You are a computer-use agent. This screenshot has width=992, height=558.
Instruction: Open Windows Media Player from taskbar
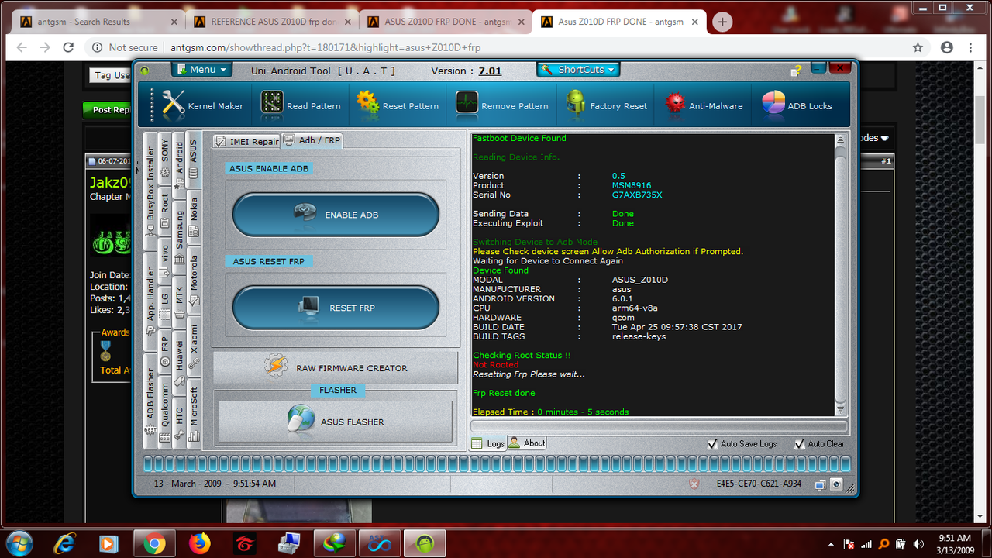[x=108, y=543]
